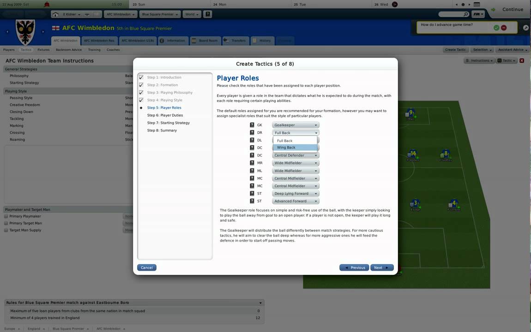This screenshot has width=531, height=332.
Task: Open the Selection dropdown button
Action: pos(482,50)
